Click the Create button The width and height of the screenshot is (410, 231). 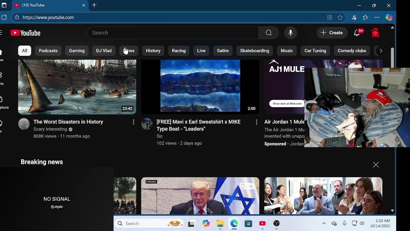point(332,33)
